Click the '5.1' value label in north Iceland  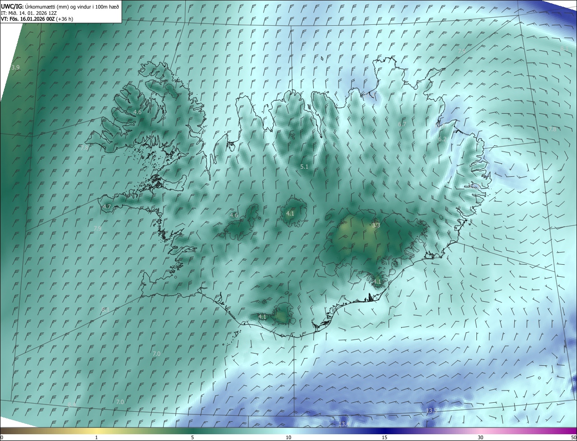(304, 166)
